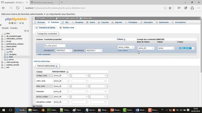Screen dimensions: 202x113
Task: Open Relation view sub-tab
Action: coord(67,28)
